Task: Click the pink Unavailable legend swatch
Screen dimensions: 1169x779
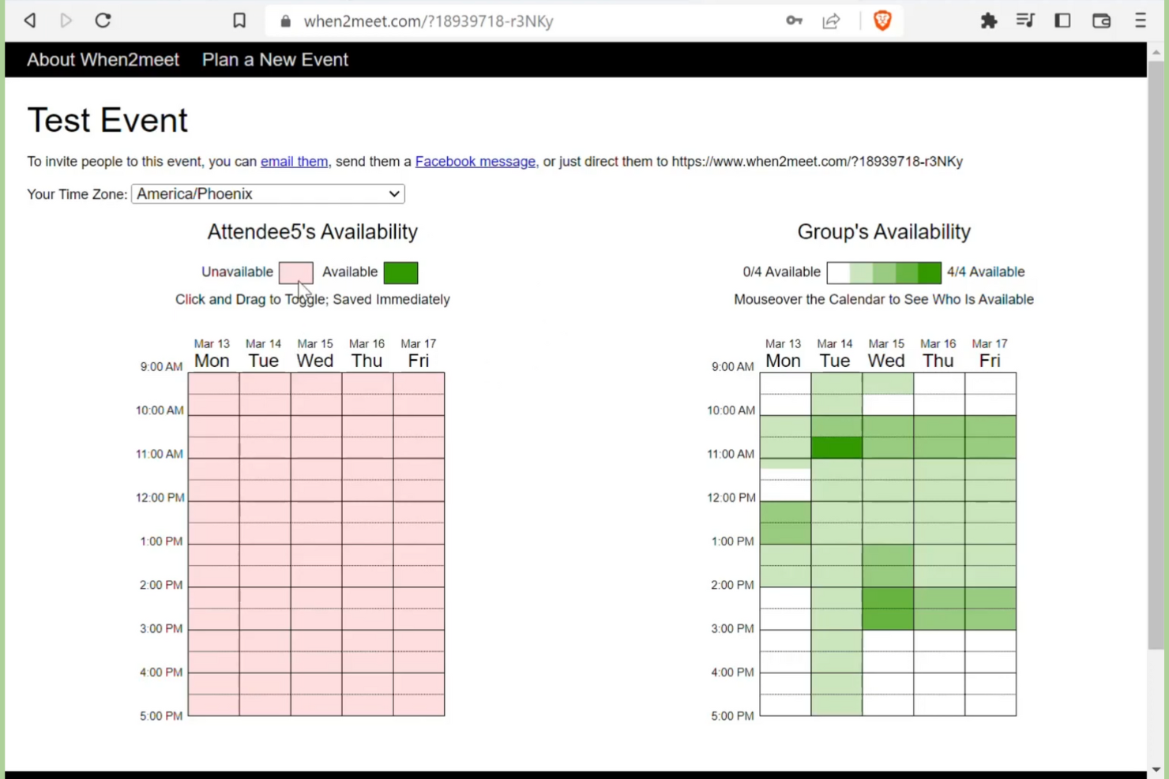Action: coord(296,272)
